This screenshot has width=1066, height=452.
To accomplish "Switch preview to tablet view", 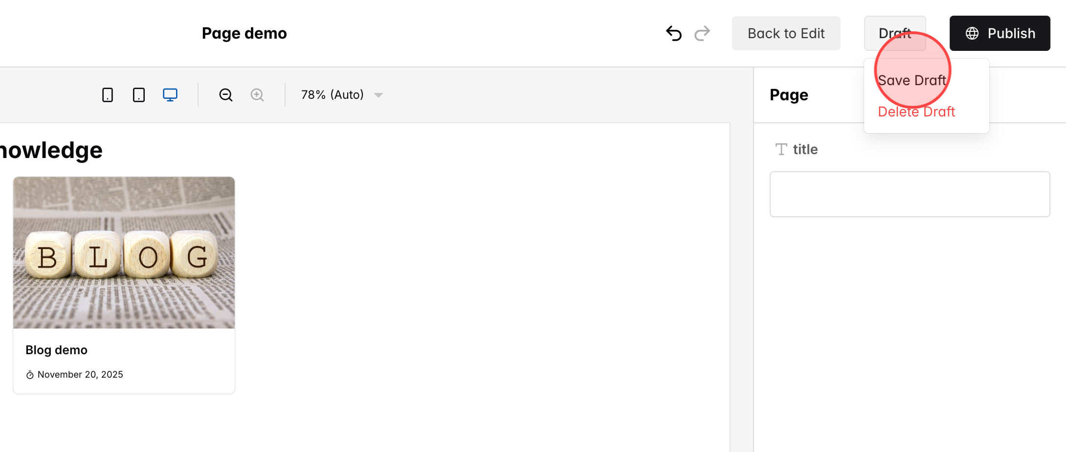I will 138,94.
